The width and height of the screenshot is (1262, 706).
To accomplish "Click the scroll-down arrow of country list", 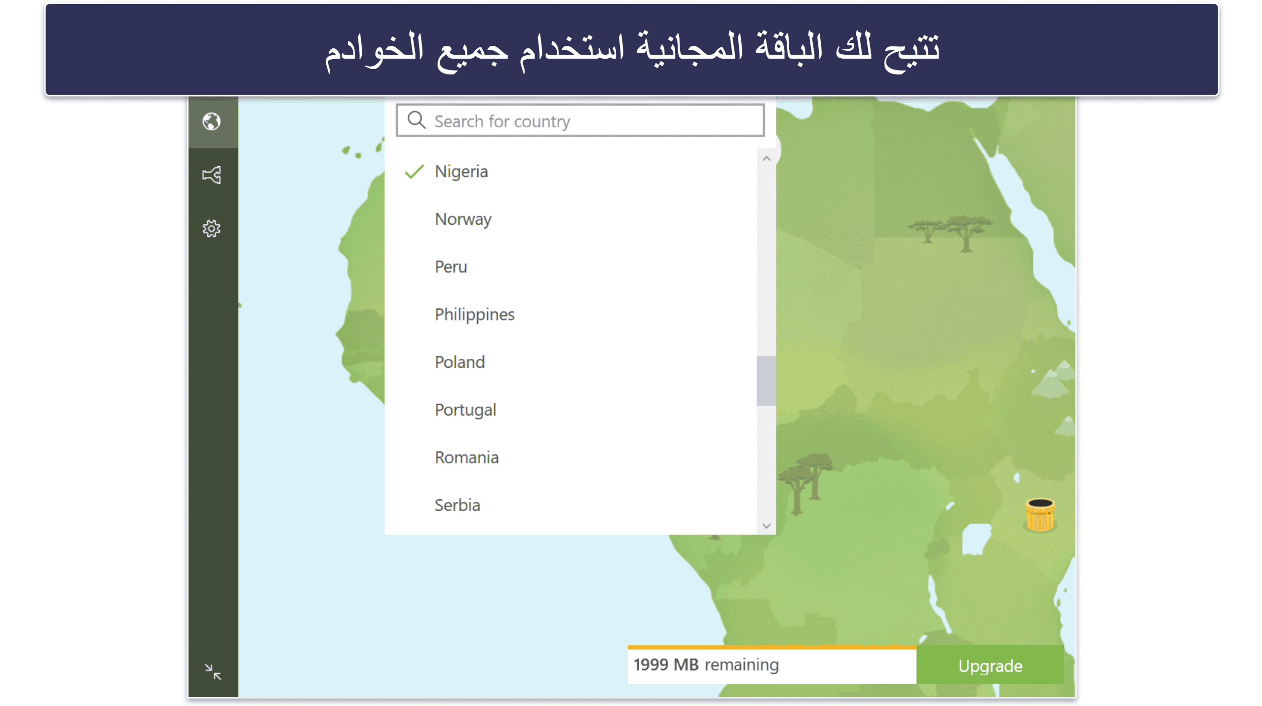I will coord(766,526).
